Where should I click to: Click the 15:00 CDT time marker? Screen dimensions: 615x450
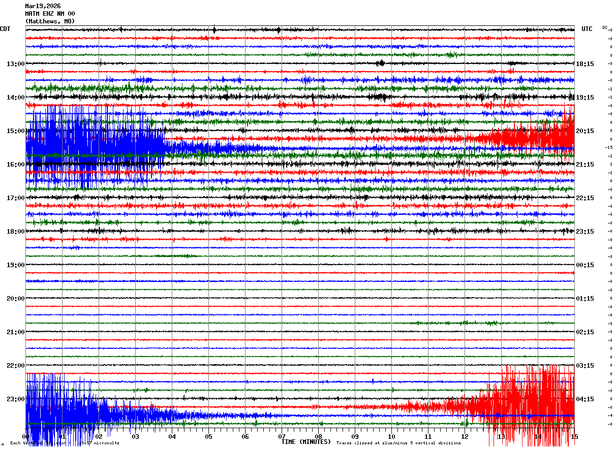point(16,131)
